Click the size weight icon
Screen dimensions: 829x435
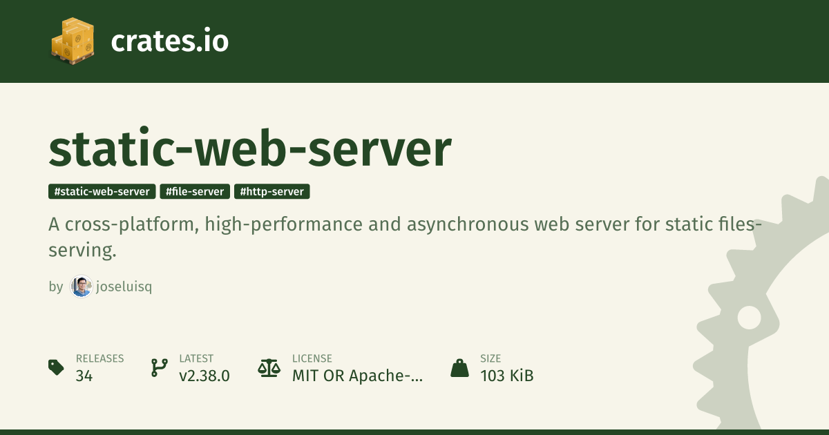(459, 367)
